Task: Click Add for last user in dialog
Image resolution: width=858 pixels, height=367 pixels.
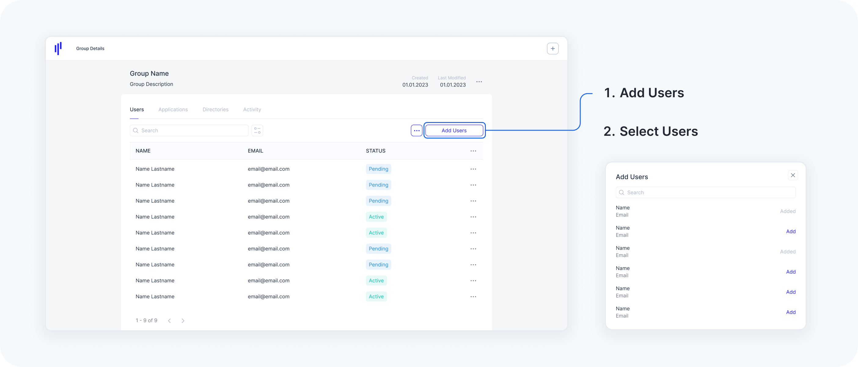Action: 790,312
